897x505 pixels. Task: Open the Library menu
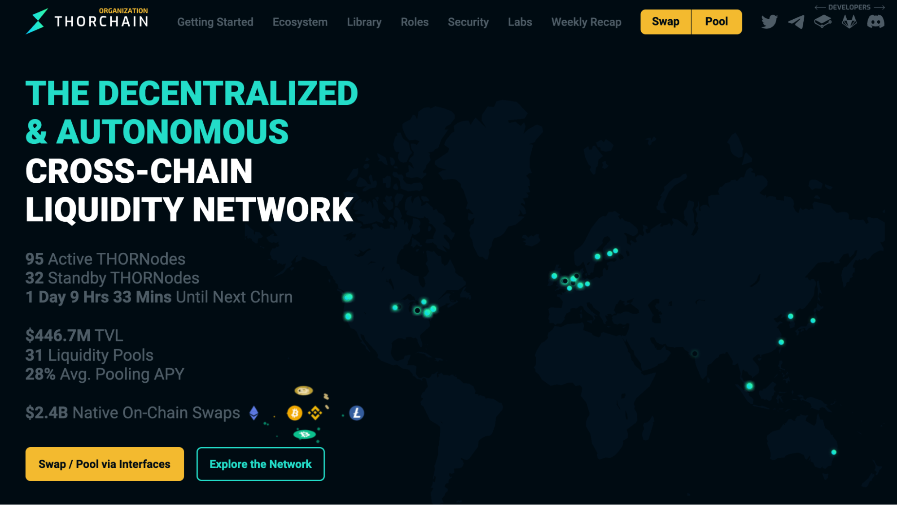pyautogui.click(x=364, y=22)
